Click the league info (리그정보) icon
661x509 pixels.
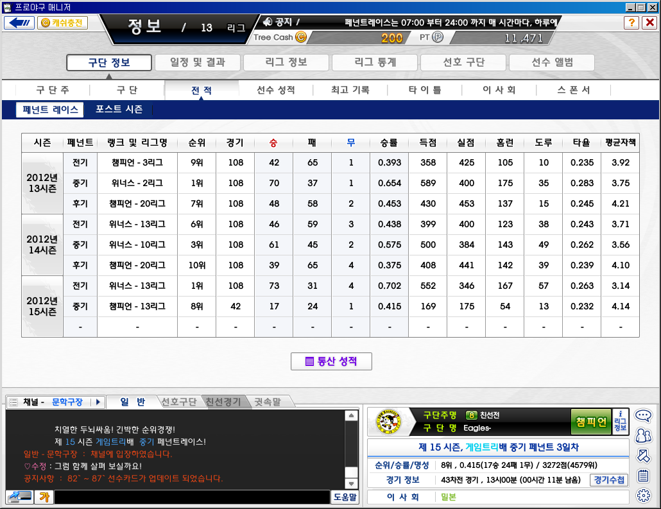(x=621, y=421)
